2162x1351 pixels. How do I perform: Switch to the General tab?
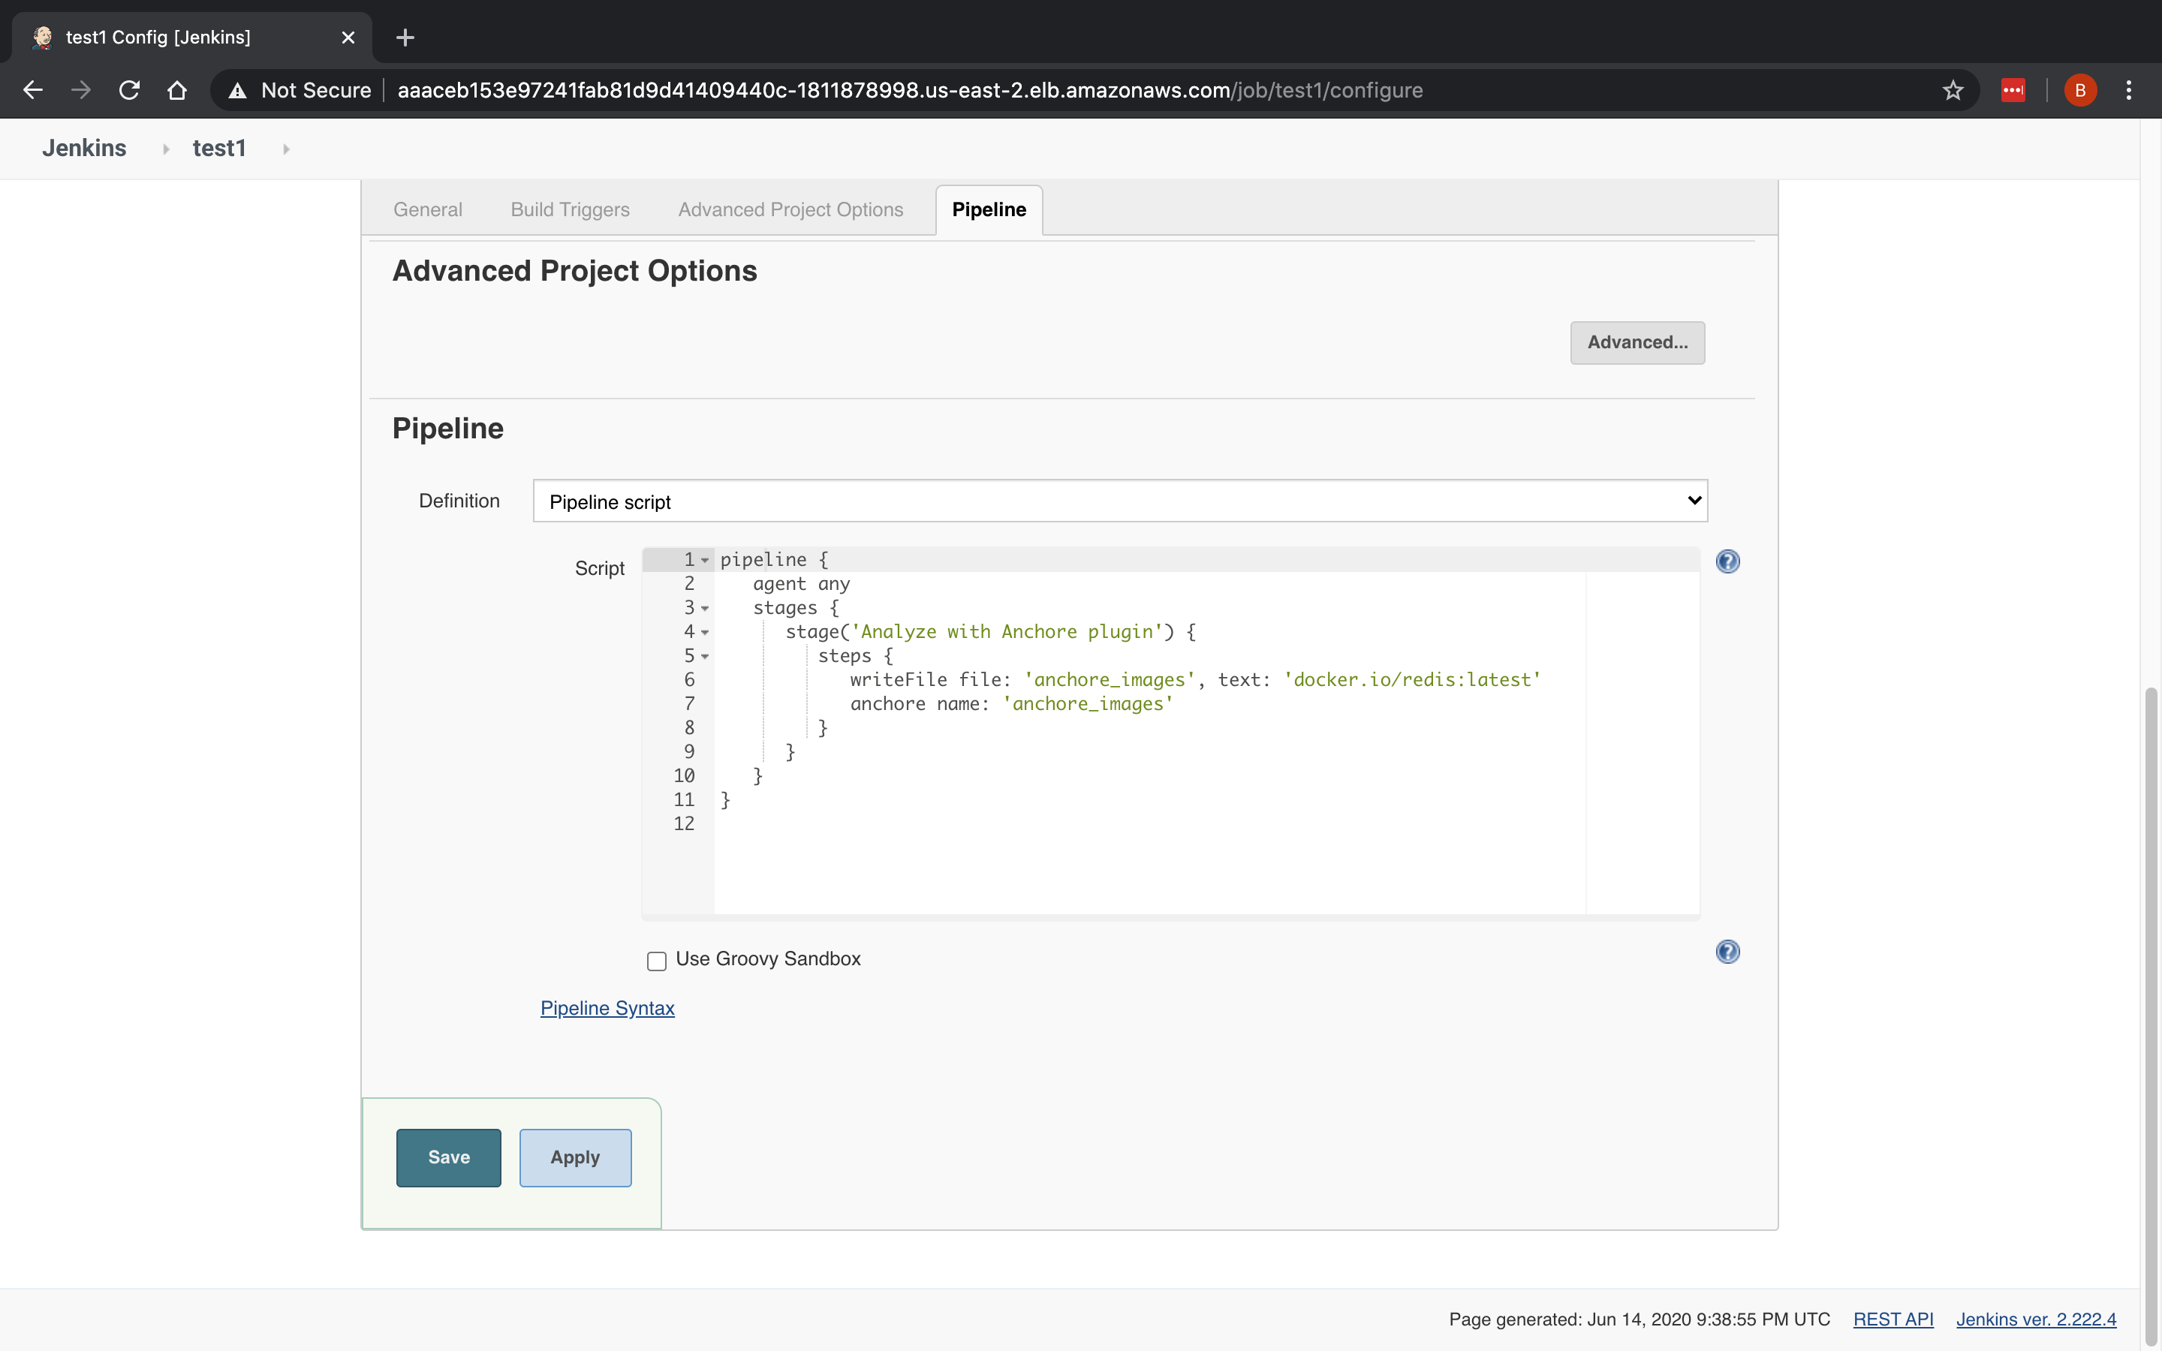tap(428, 209)
